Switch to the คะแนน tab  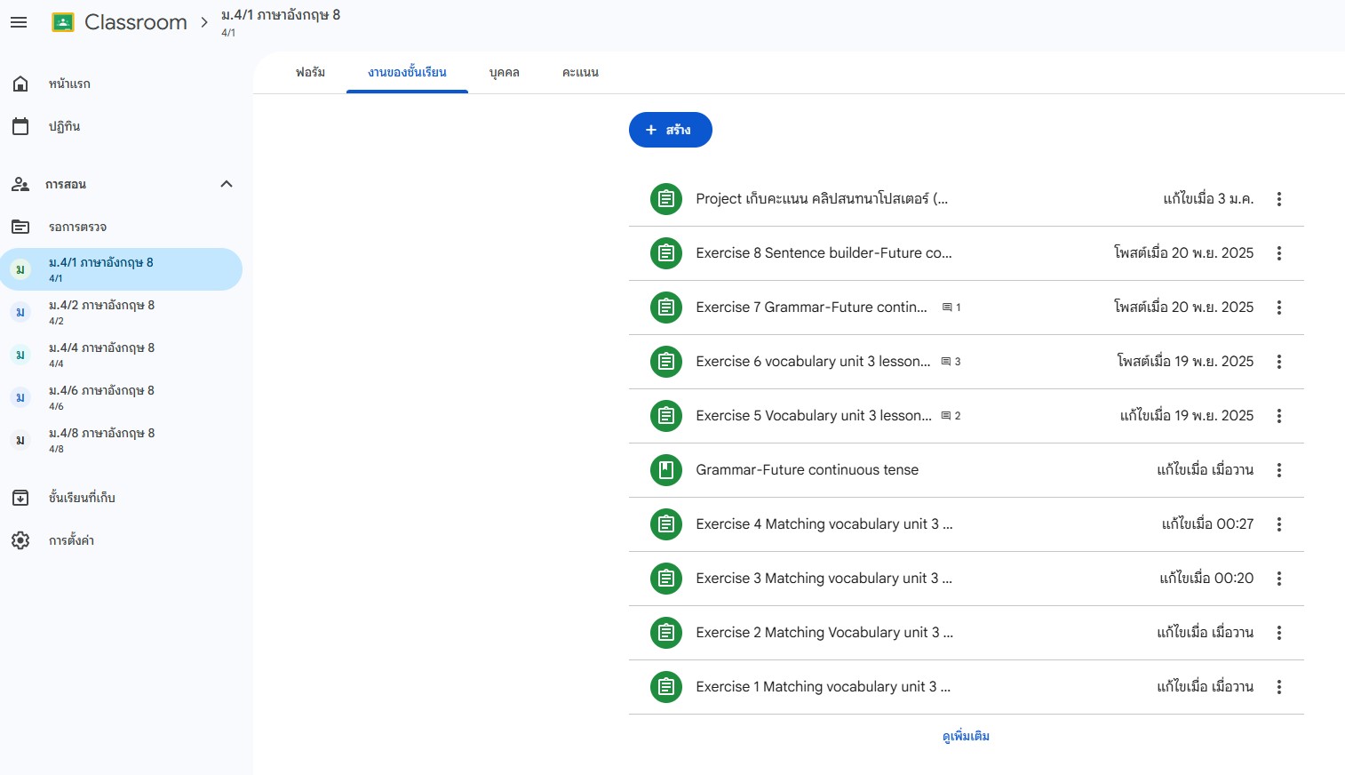[580, 73]
